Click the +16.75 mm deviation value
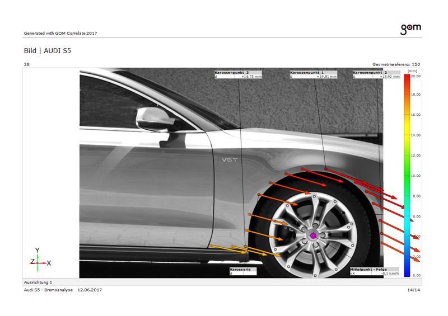448x316 pixels. pos(251,77)
